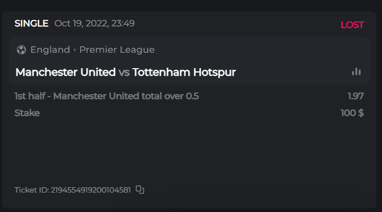Click the empty area below the Stake row
This screenshot has width=382, height=212.
pyautogui.click(x=189, y=149)
